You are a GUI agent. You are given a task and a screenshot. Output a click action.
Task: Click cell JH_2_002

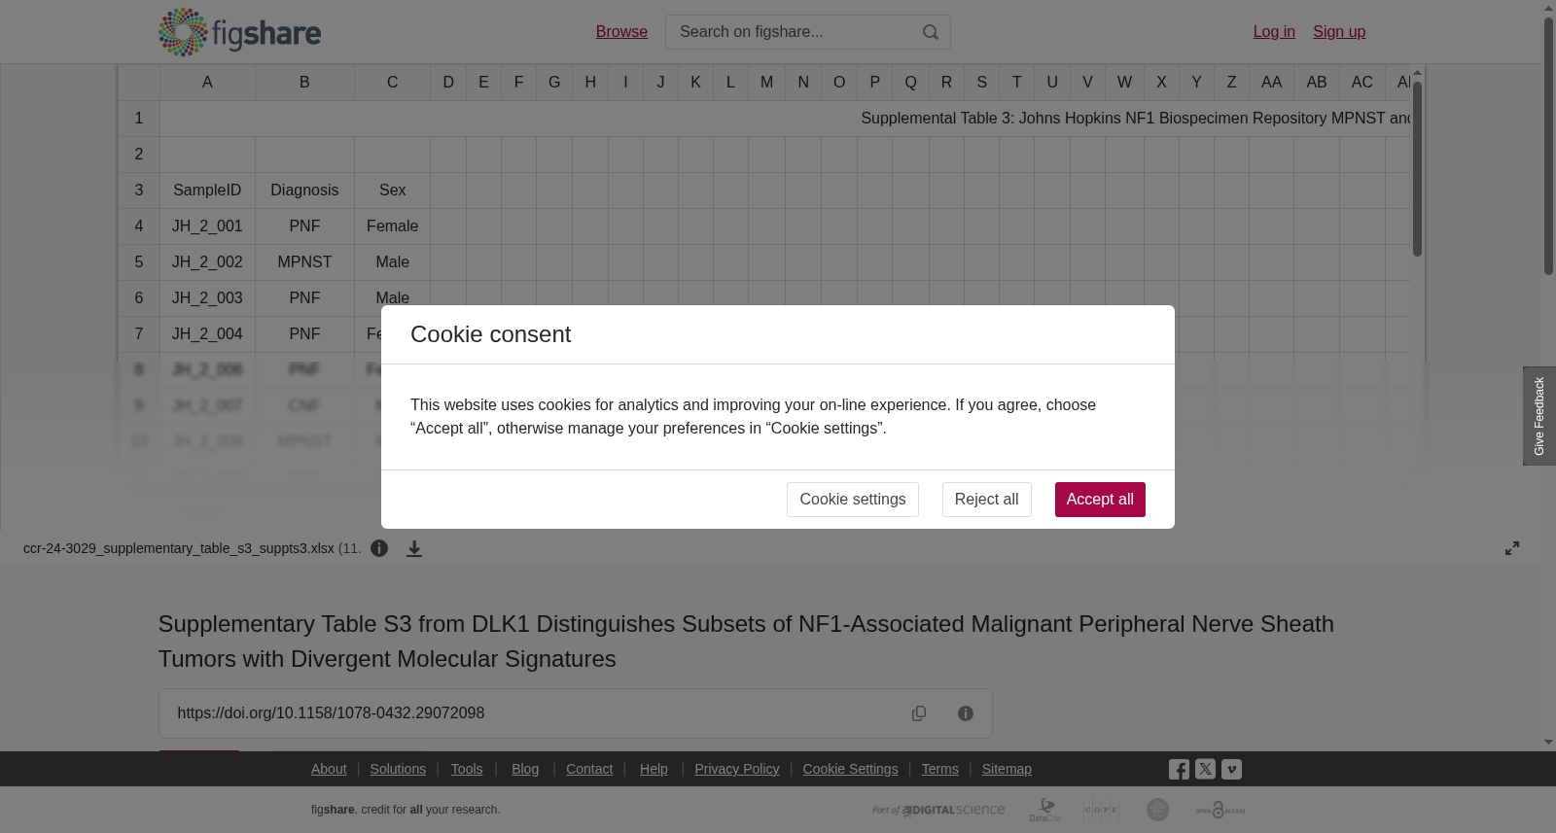[207, 262]
